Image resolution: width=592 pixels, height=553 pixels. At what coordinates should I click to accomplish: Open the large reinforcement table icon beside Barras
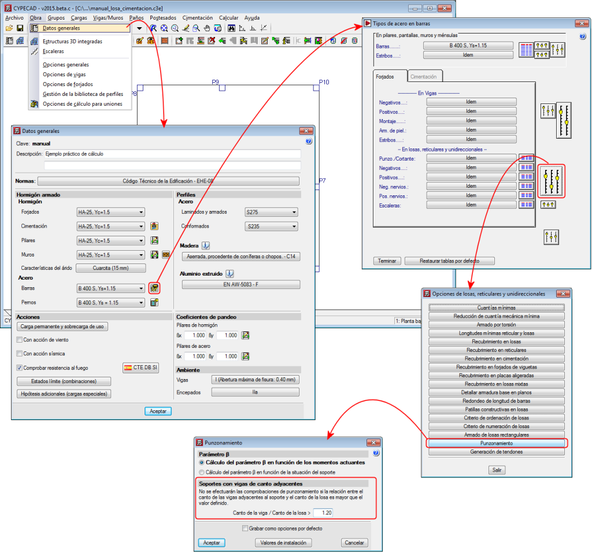(526, 50)
